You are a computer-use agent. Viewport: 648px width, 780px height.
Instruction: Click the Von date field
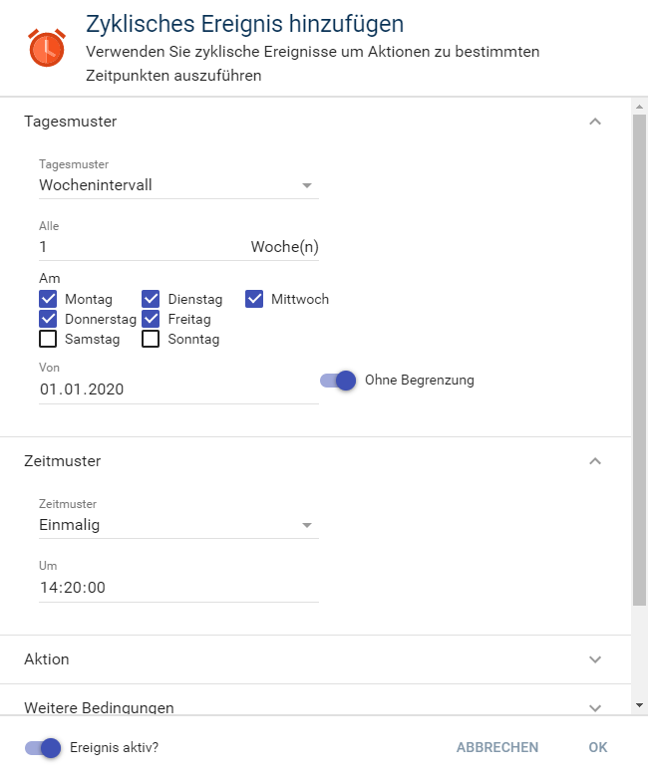tap(178, 390)
